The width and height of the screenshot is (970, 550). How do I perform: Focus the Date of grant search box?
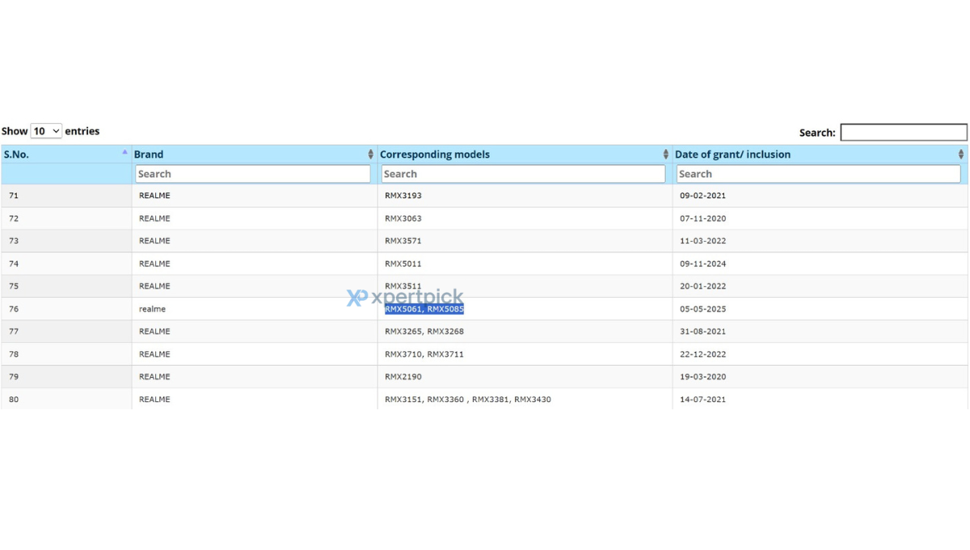(x=818, y=174)
